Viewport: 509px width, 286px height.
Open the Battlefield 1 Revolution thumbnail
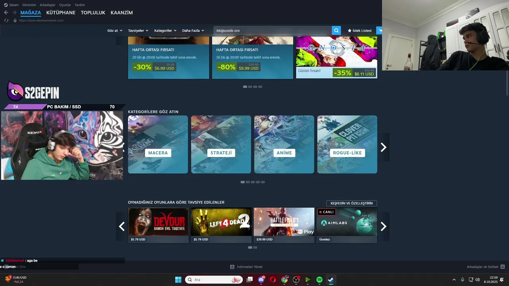point(284,222)
